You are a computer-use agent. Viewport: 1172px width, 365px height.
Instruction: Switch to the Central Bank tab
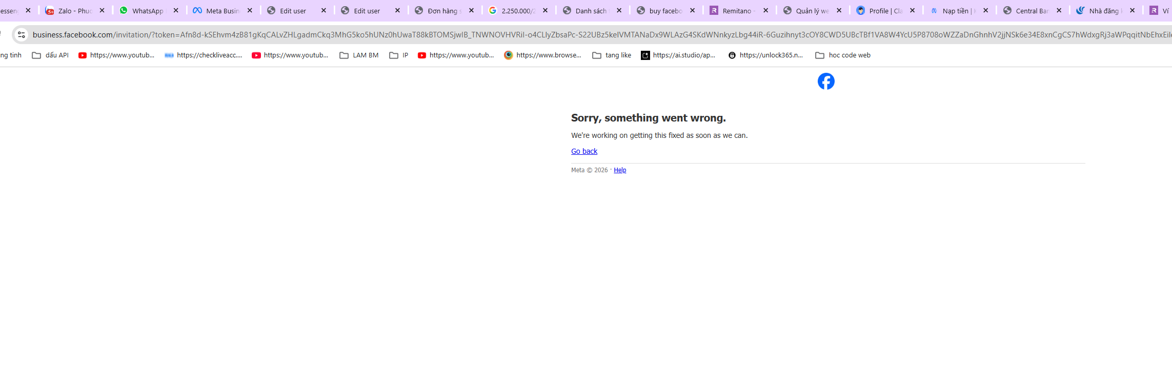[x=1033, y=10]
